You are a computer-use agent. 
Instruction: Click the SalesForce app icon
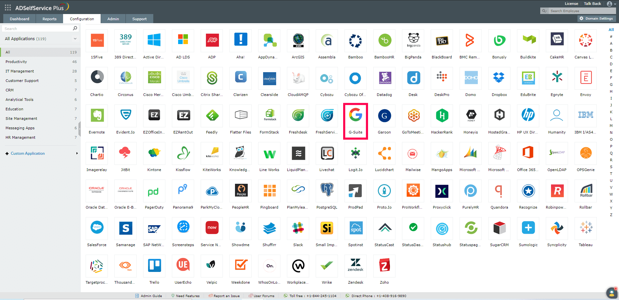tap(97, 228)
